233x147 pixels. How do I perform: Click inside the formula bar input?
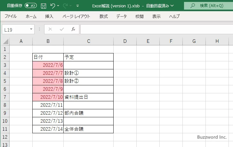[157, 29]
